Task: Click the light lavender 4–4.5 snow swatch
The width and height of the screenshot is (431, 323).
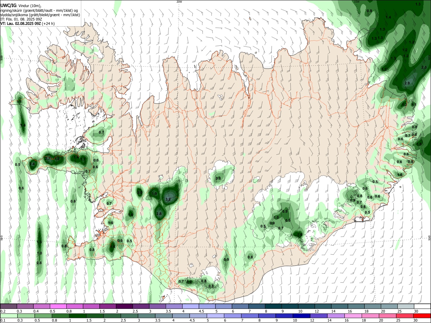Action: click(x=190, y=306)
